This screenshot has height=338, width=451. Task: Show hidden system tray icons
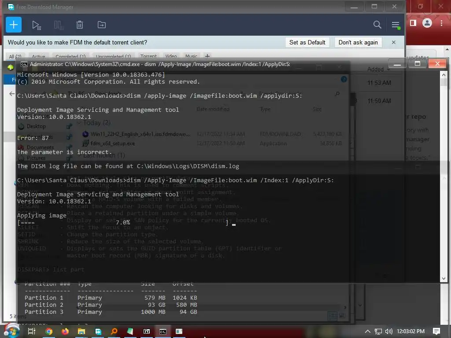pyautogui.click(x=368, y=331)
